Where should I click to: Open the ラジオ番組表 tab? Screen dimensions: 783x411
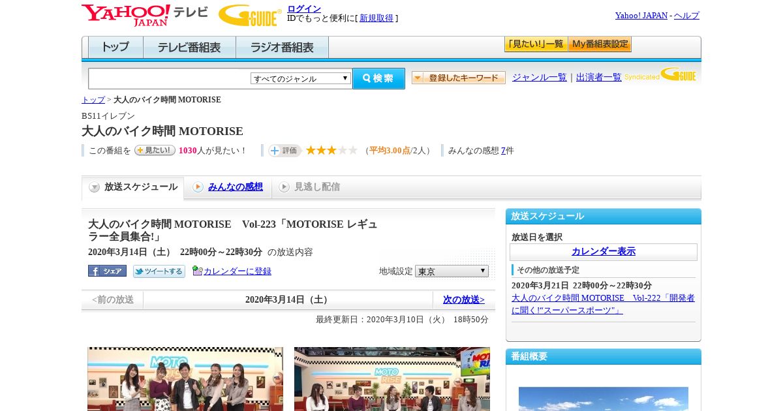[282, 47]
